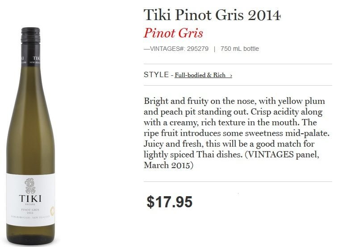
Task: Click the STYLE label
Action: (x=156, y=74)
